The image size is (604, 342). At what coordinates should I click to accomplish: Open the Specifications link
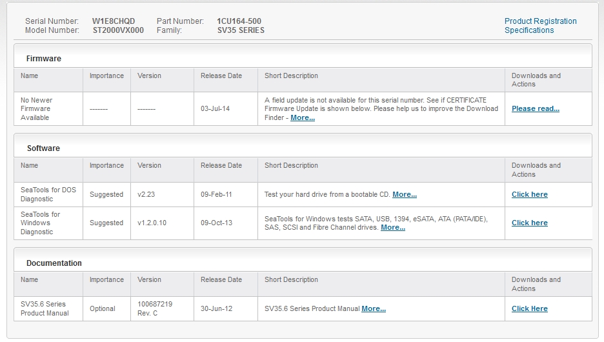pyautogui.click(x=529, y=30)
